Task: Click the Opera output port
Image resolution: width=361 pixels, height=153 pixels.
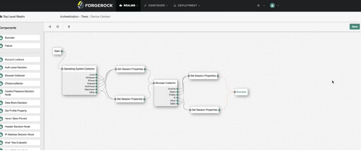Action: (x=177, y=92)
